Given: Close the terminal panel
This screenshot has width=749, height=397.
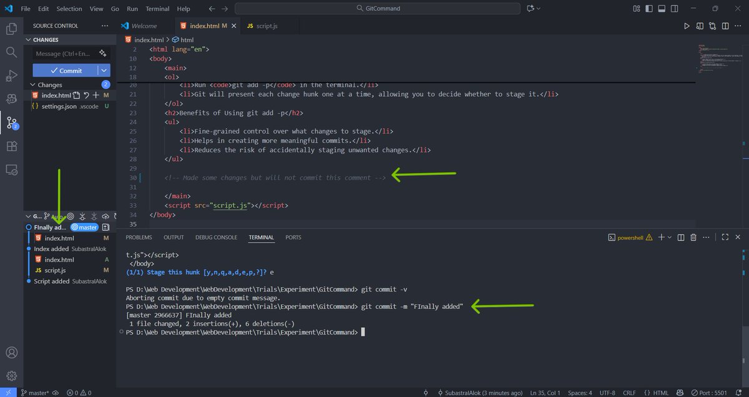Looking at the screenshot, I should tap(737, 238).
